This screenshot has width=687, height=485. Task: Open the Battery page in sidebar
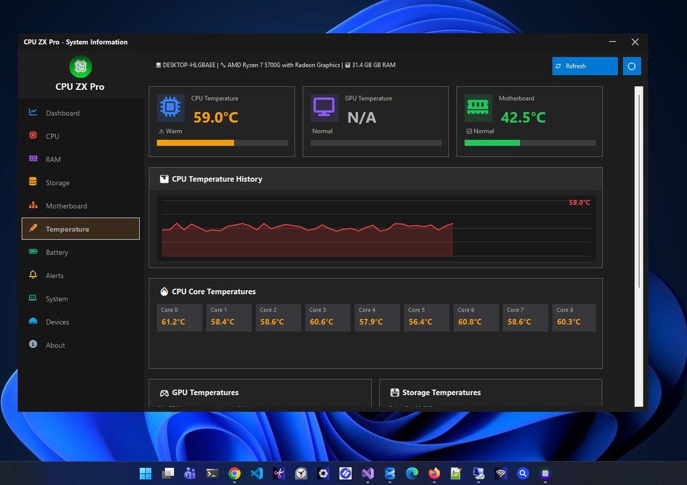(81, 252)
